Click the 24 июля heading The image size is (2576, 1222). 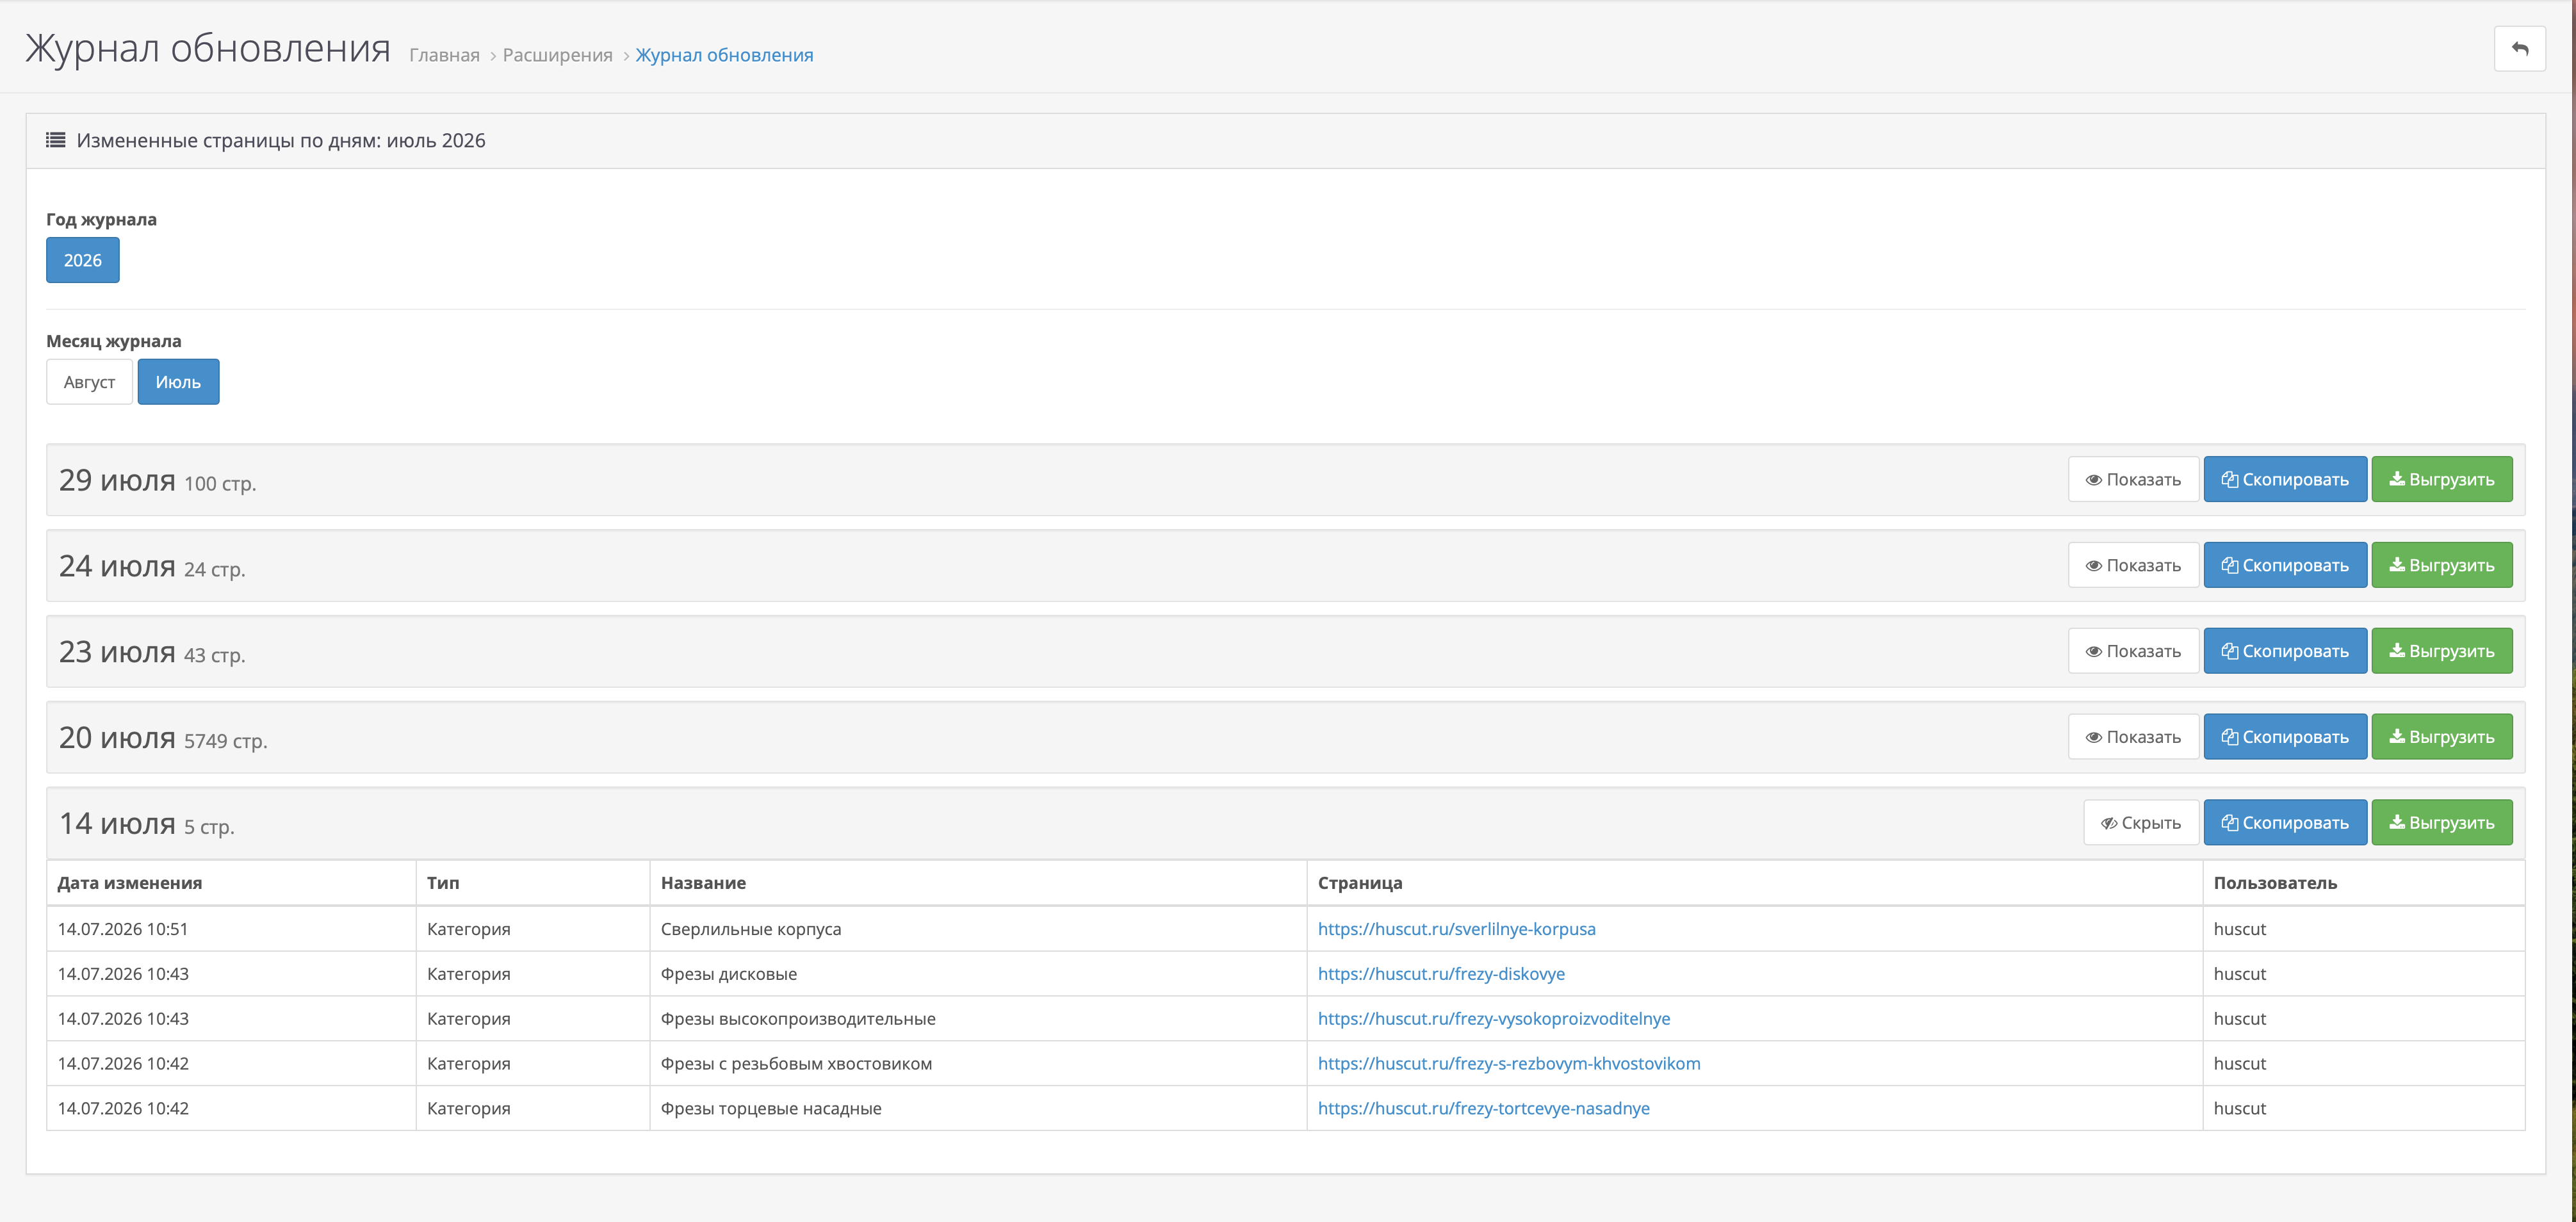coord(117,567)
